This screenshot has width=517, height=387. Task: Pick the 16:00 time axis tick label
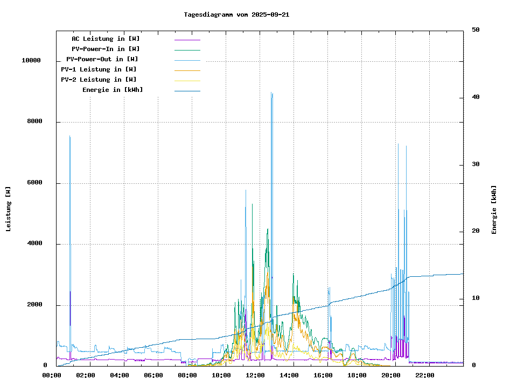323,375
